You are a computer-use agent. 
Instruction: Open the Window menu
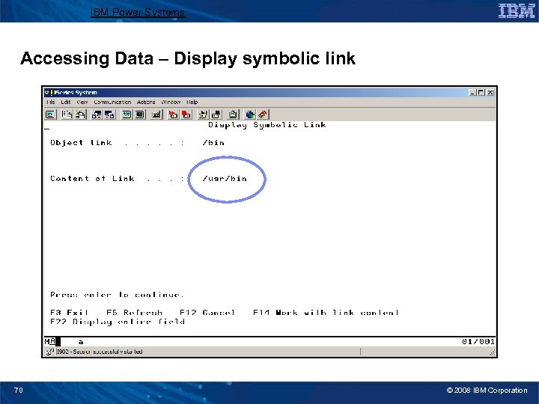[x=171, y=102]
